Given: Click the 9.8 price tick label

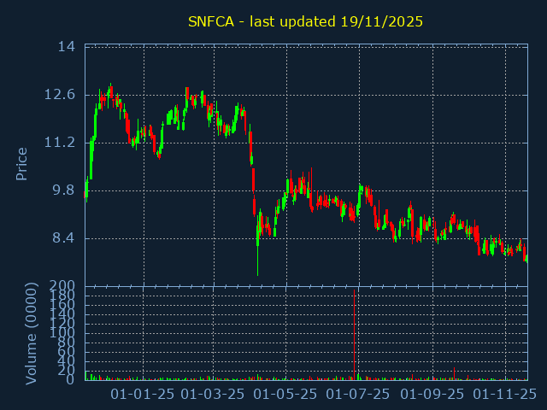Looking at the screenshot, I should tap(64, 190).
